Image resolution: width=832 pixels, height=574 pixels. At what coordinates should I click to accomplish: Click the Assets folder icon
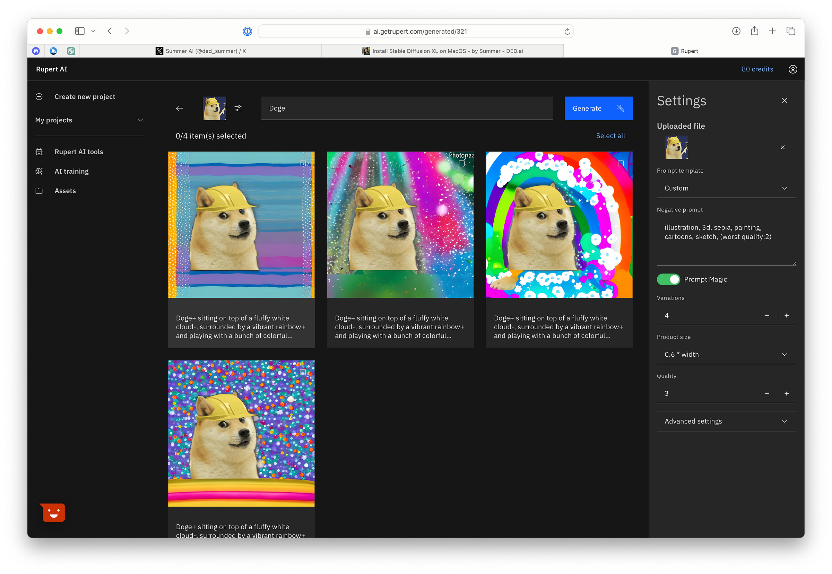[x=39, y=191]
